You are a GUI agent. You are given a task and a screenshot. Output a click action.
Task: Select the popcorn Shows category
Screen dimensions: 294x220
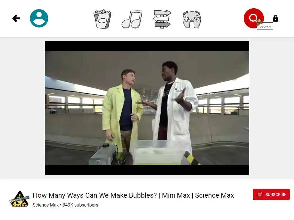tap(102, 19)
